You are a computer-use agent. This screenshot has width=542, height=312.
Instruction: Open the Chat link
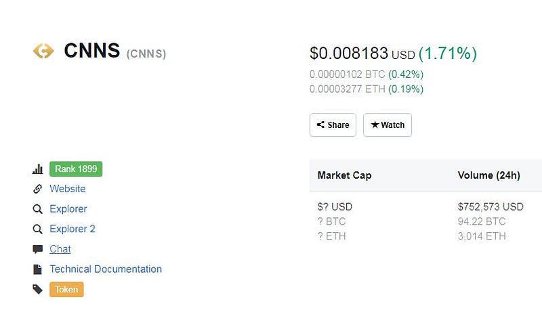[x=60, y=249]
